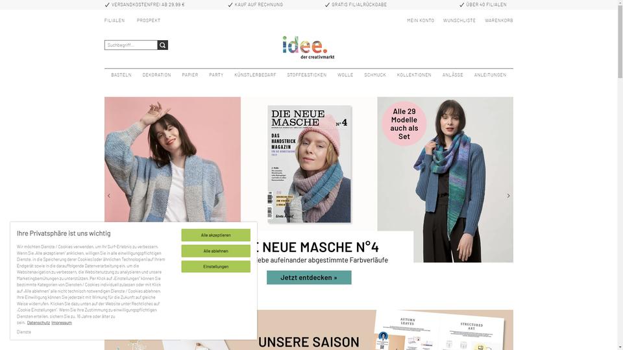
Task: Open the Impressum link
Action: pos(62,323)
